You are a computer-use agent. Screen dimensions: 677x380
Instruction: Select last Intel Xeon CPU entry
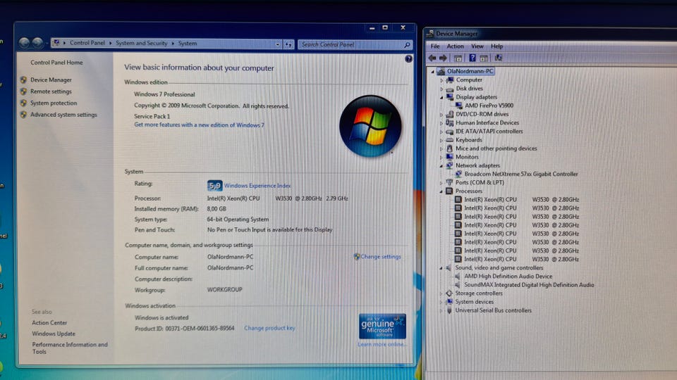tap(521, 259)
